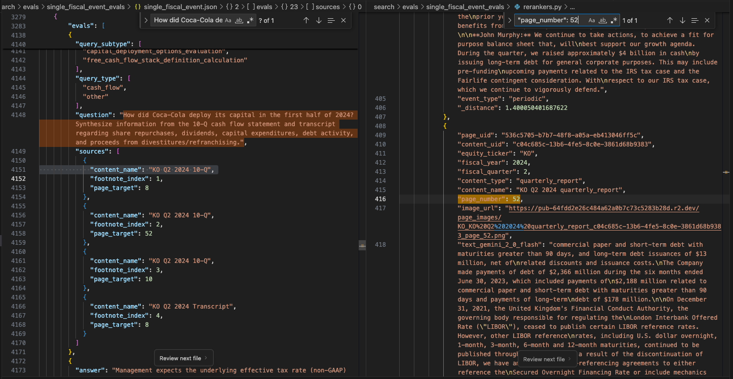Image resolution: width=733 pixels, height=379 pixels.
Task: Click the "query_type" key in left editor
Action: click(x=97, y=79)
